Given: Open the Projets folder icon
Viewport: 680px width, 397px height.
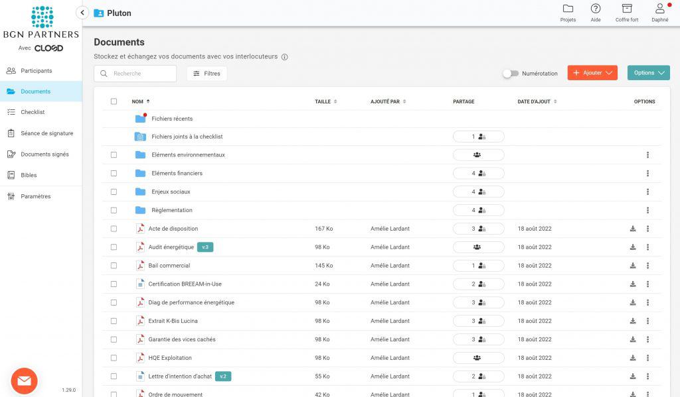Looking at the screenshot, I should coord(568,9).
